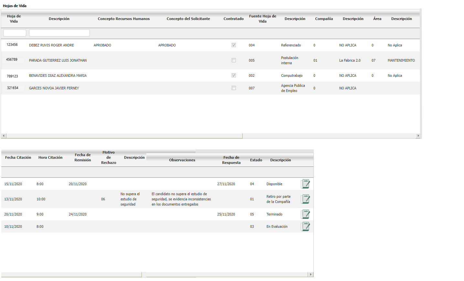This screenshot has height=281, width=464.
Task: Sort by Fecha Citación column header
Action: 18,157
